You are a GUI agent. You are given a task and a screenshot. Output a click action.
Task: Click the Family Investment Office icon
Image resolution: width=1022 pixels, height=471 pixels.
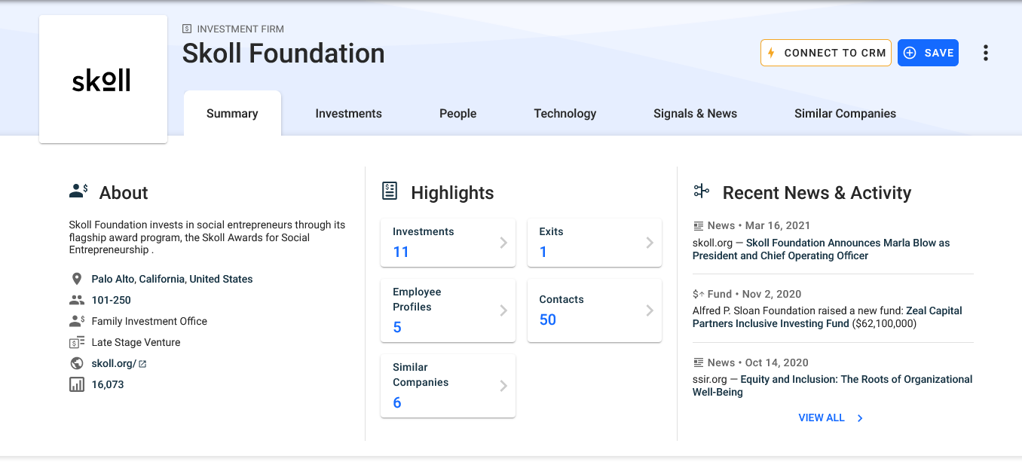pos(77,321)
